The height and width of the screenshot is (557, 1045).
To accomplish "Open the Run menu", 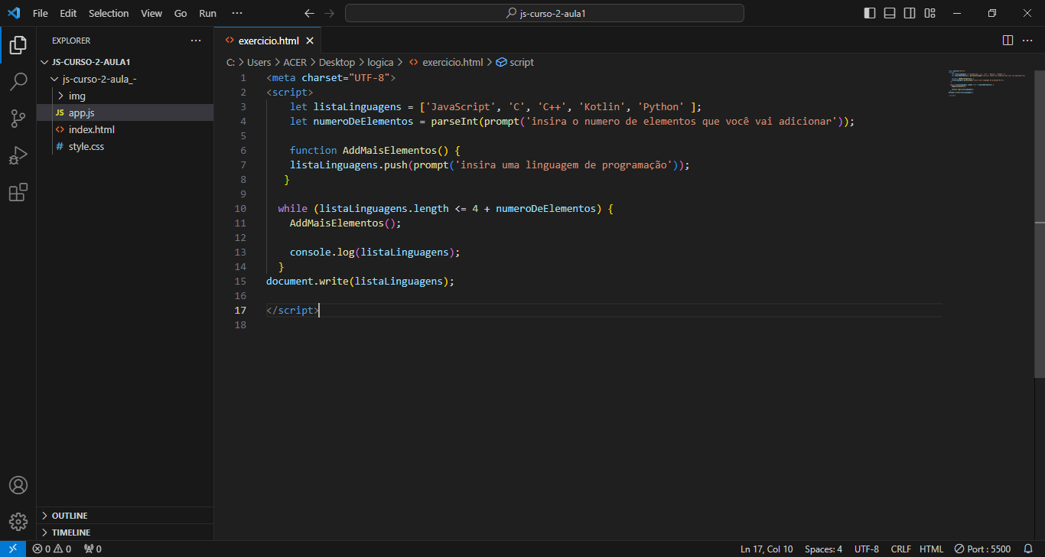I will coord(207,13).
